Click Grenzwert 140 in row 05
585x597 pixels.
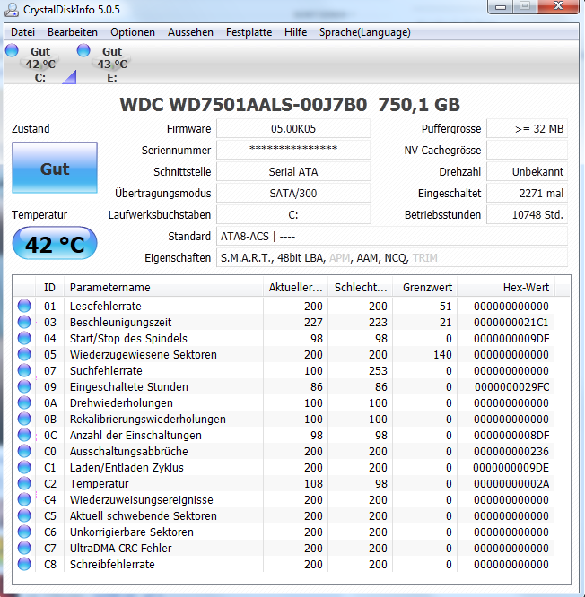click(x=442, y=354)
